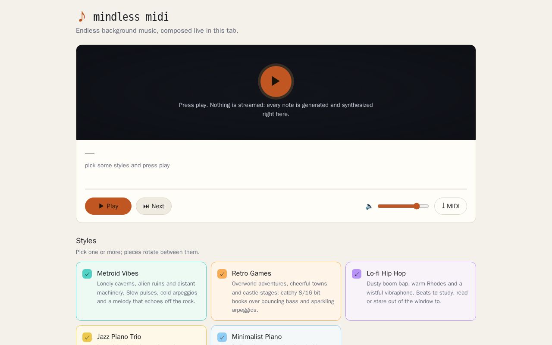552x345 pixels.
Task: Click the 'Styles' heading
Action: click(x=86, y=241)
